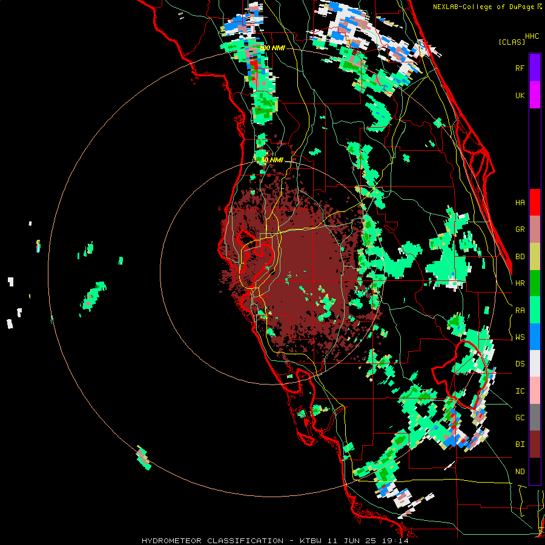Click the GC legend label

click(x=520, y=418)
